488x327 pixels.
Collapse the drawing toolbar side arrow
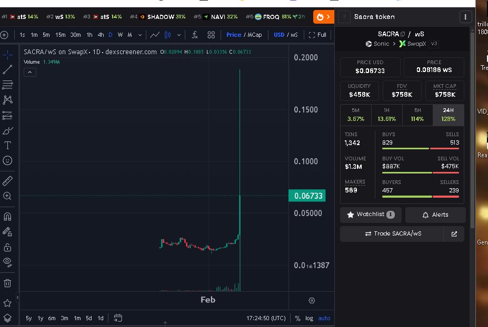click(x=18, y=298)
